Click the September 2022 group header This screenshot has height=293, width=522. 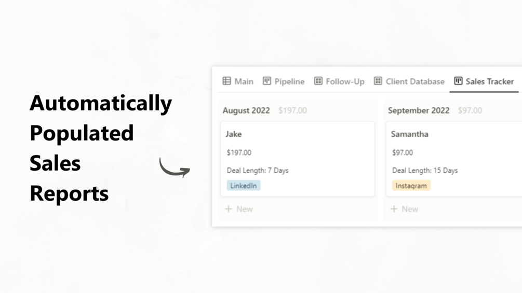[x=419, y=110]
